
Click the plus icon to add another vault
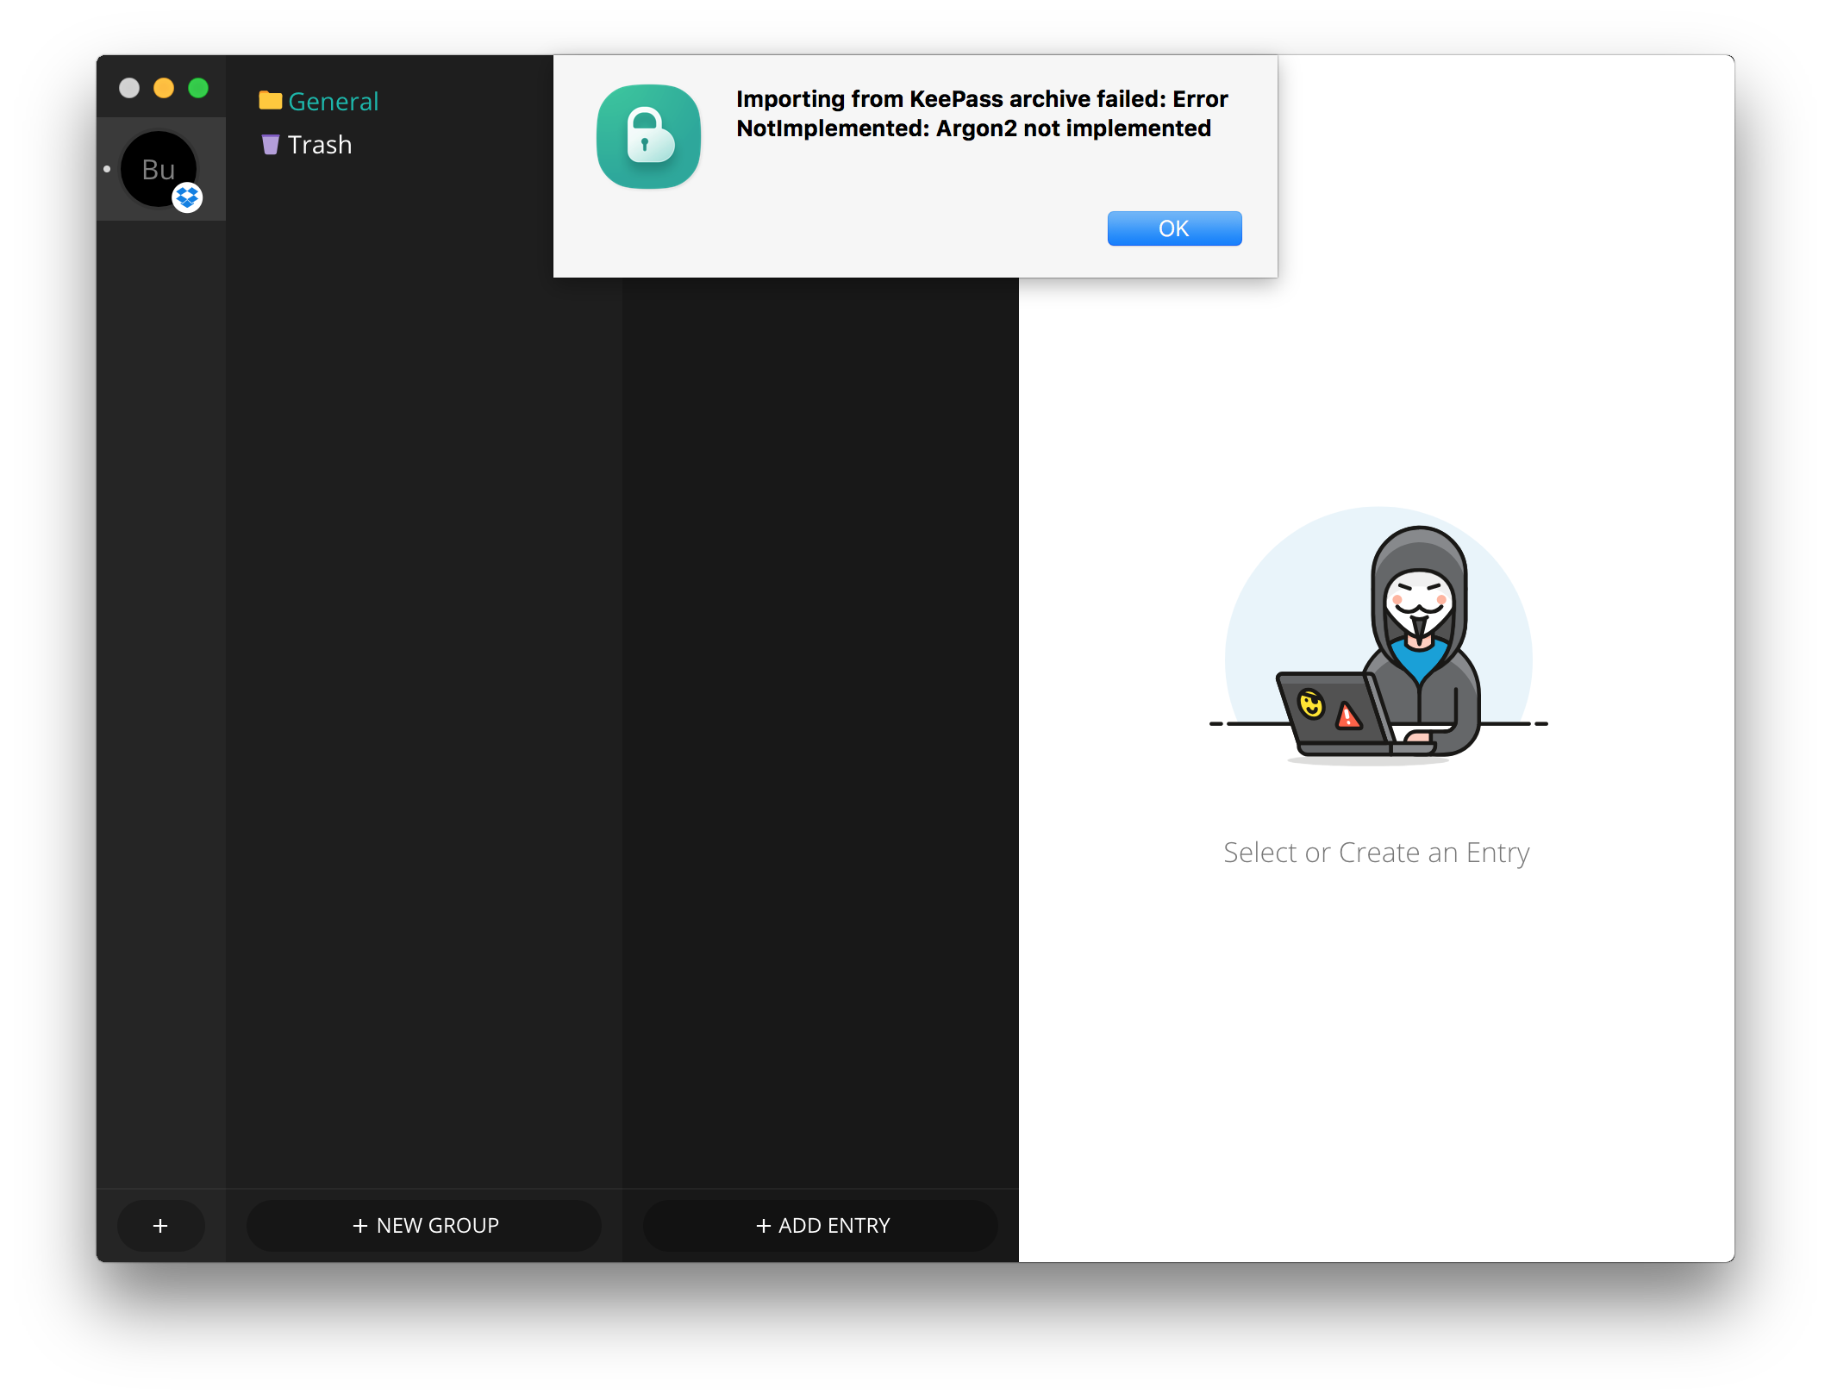point(160,1225)
